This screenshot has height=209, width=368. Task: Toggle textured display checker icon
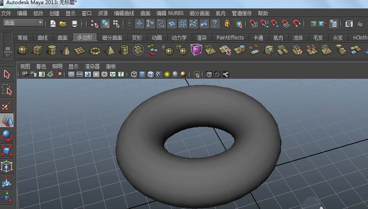[x=159, y=75]
